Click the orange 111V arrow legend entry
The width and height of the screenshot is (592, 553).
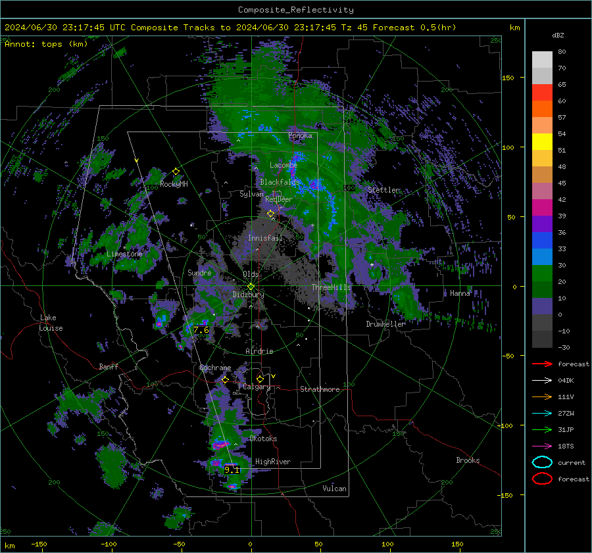pos(542,397)
